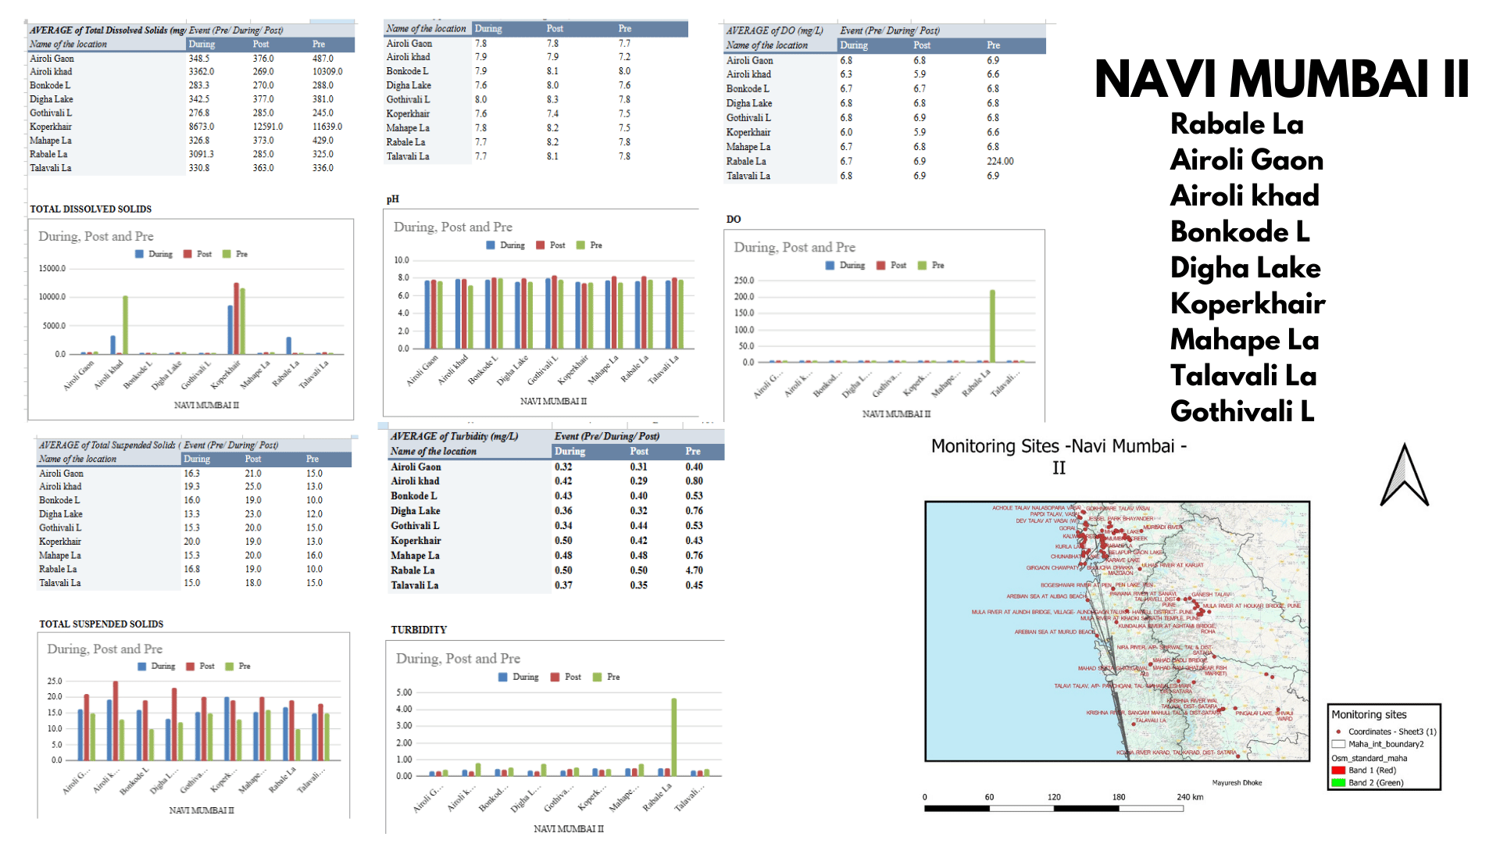1500x844 pixels.
Task: Click Airoli khad in the large site list
Action: tap(1245, 195)
